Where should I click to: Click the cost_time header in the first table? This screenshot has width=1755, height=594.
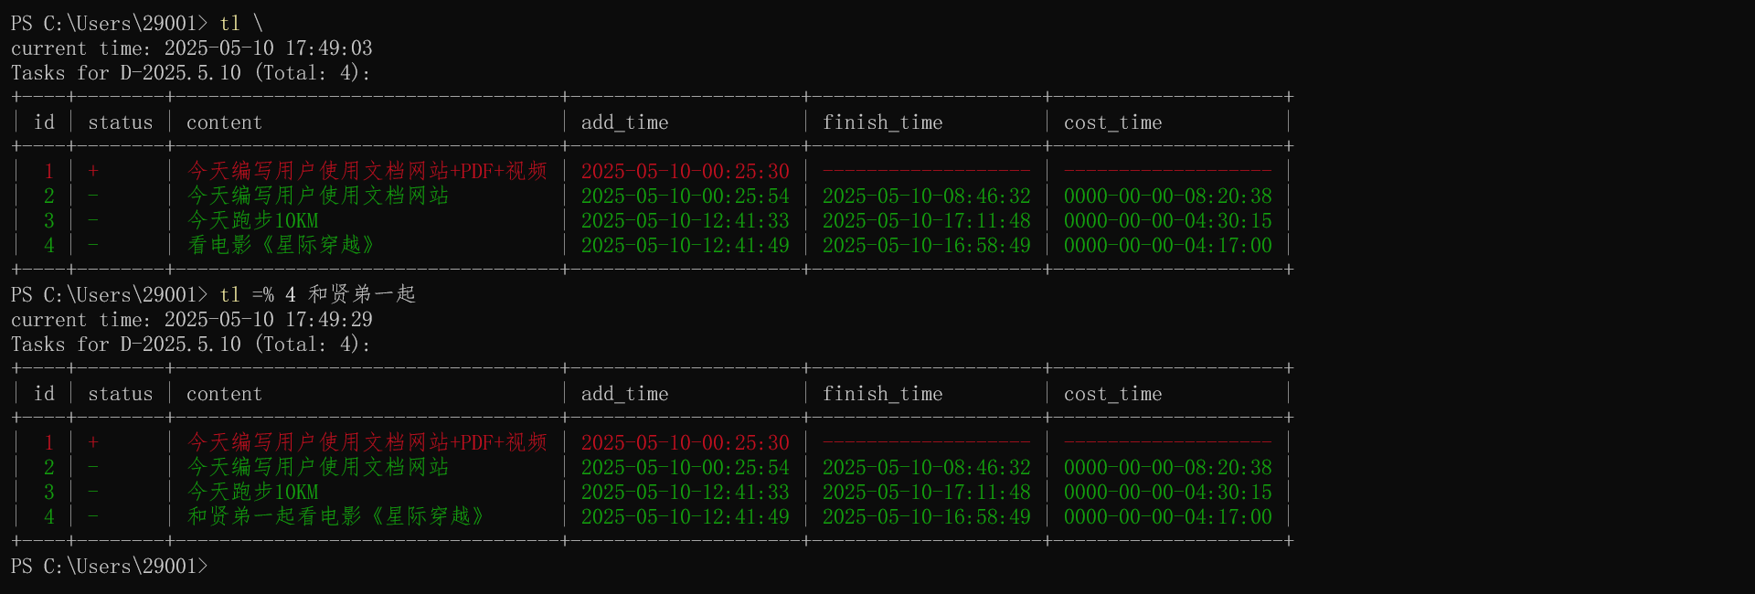tap(1112, 122)
